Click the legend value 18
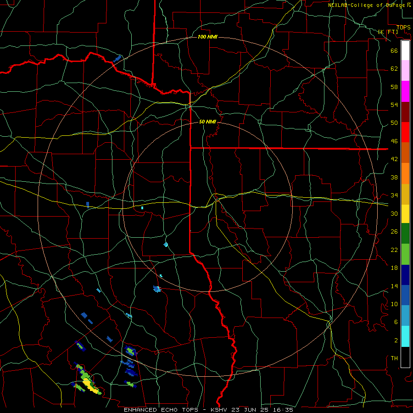413x413 pixels. (x=394, y=268)
